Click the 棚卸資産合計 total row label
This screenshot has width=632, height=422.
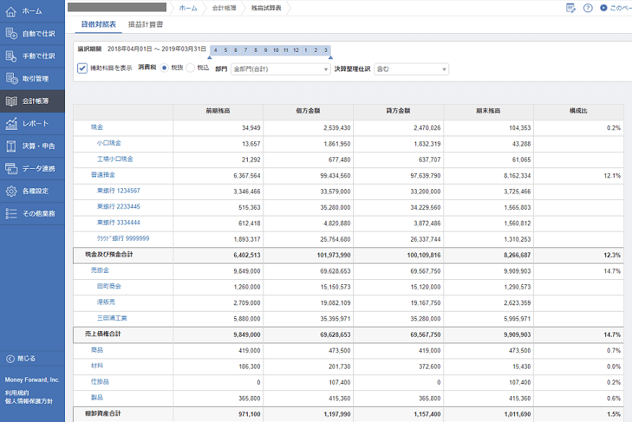click(x=103, y=413)
